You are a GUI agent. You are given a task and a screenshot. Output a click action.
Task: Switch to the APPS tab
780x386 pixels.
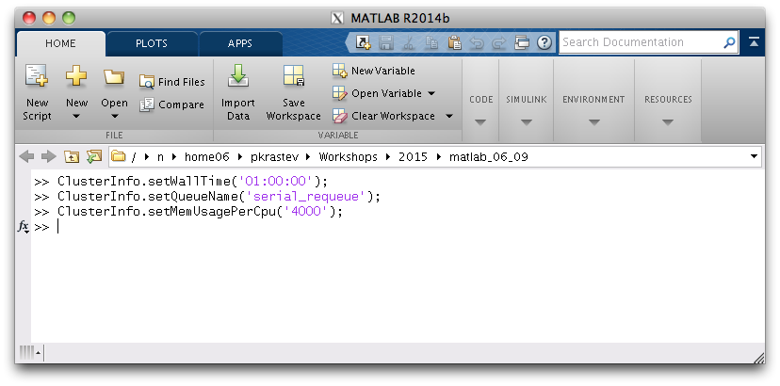[x=239, y=43]
